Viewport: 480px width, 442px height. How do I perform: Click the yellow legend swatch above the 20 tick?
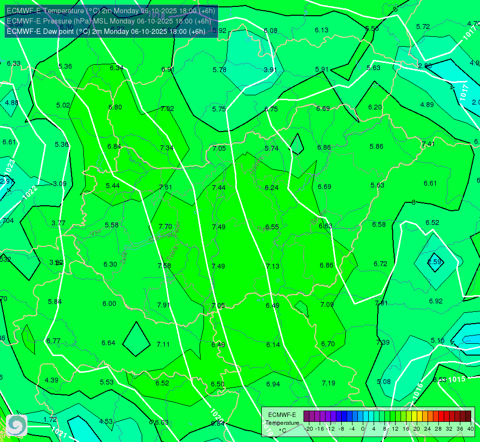coord(414,416)
